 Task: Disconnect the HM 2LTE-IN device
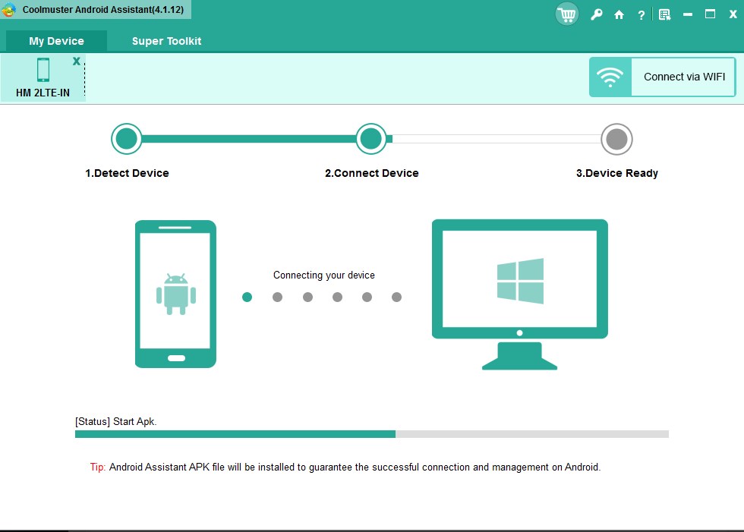[x=76, y=61]
